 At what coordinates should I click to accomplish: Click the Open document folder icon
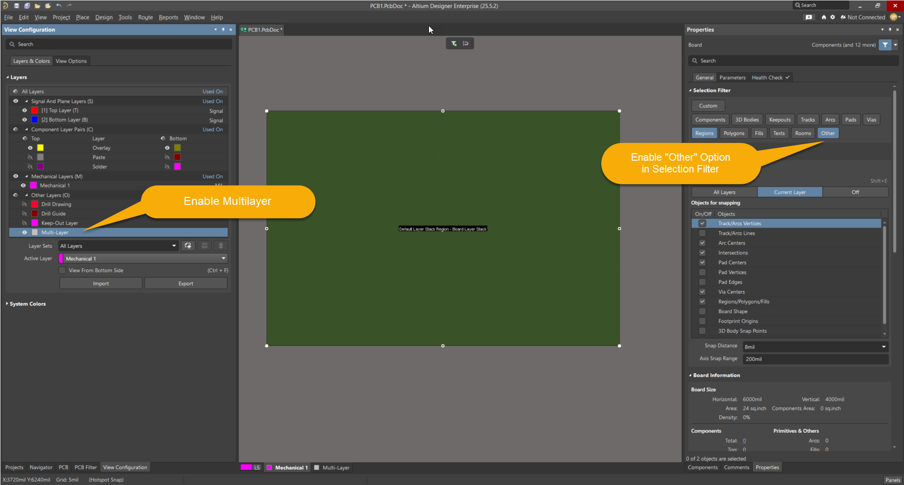coord(37,6)
